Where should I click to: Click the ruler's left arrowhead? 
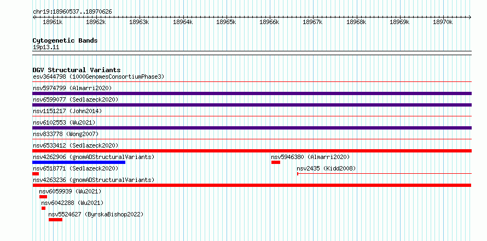point(34,17)
